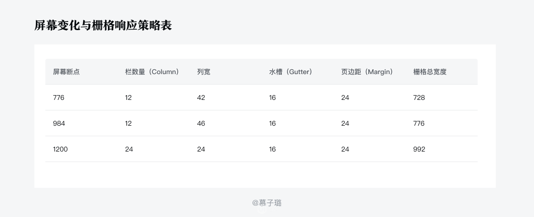This screenshot has width=534, height=217.
Task: Click breakpoint value 776 in first row
Action: click(59, 98)
